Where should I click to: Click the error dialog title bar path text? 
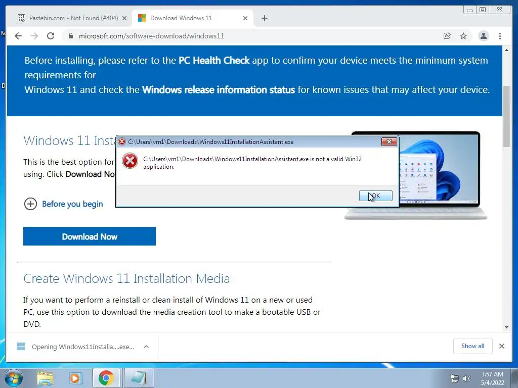211,142
